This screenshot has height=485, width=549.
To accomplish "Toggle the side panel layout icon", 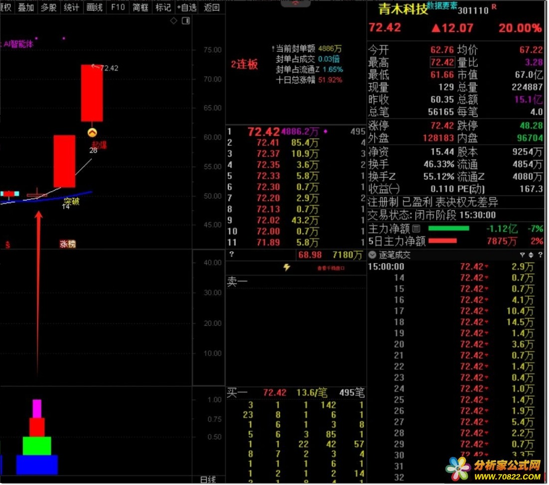I will coord(186,21).
